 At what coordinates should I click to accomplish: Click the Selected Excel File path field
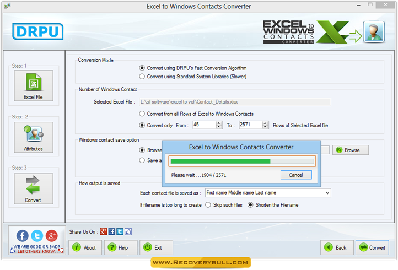[x=235, y=102]
